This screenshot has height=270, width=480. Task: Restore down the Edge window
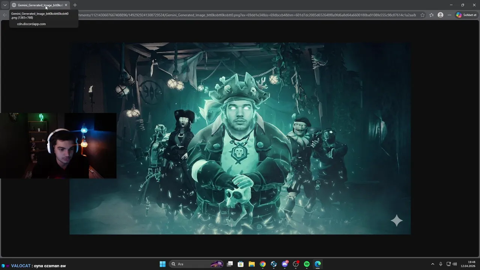tap(462, 5)
